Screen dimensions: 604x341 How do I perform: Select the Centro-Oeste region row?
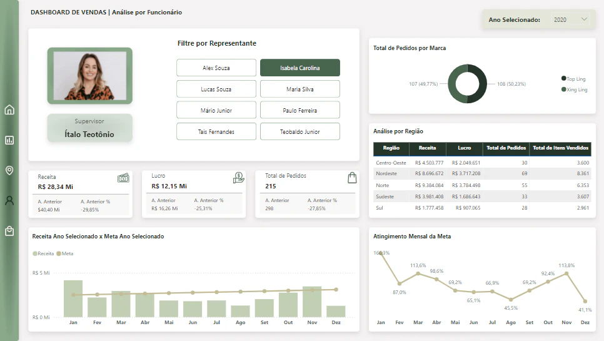coord(482,163)
